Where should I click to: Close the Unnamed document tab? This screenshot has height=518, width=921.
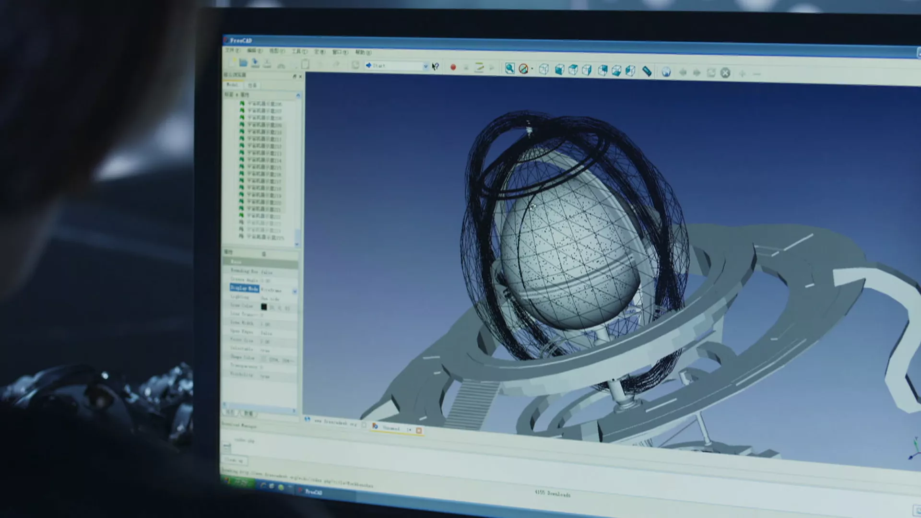[x=419, y=431]
